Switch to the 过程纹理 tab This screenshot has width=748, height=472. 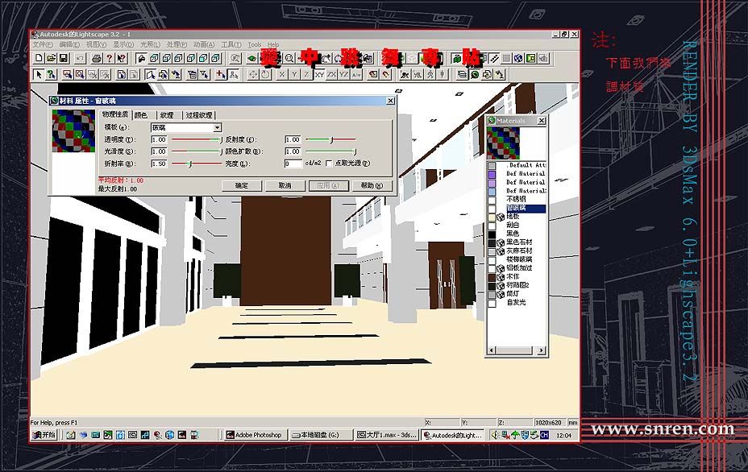(x=199, y=115)
